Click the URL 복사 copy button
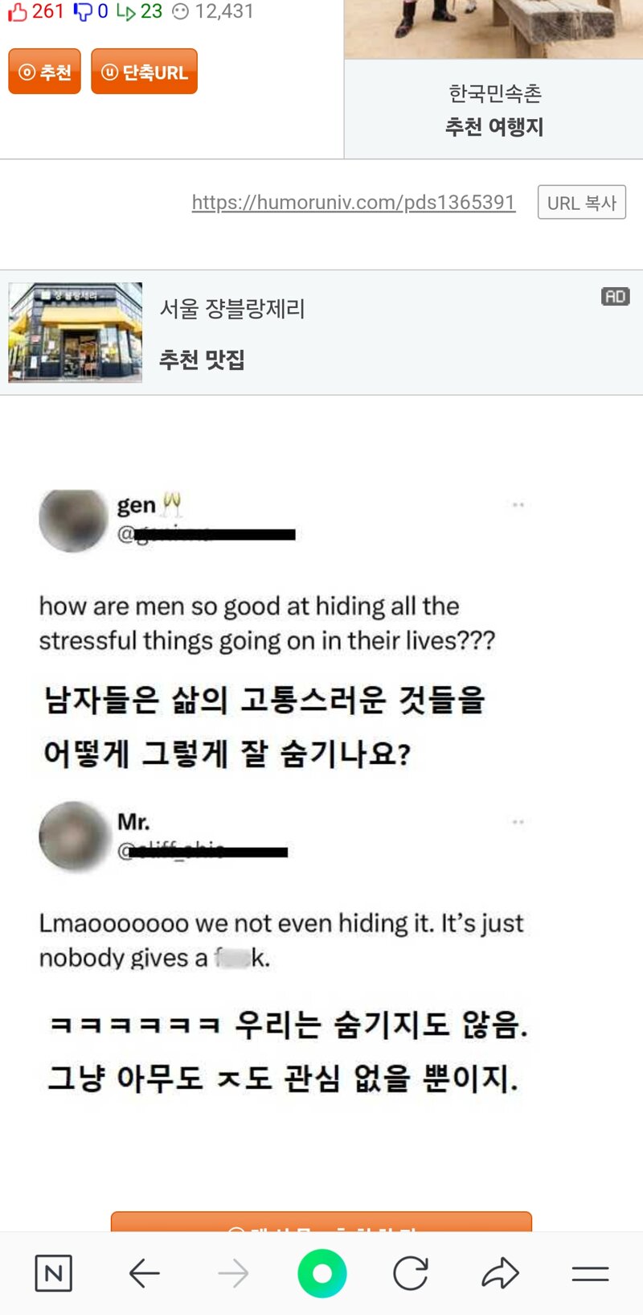The image size is (643, 1315). click(x=582, y=203)
